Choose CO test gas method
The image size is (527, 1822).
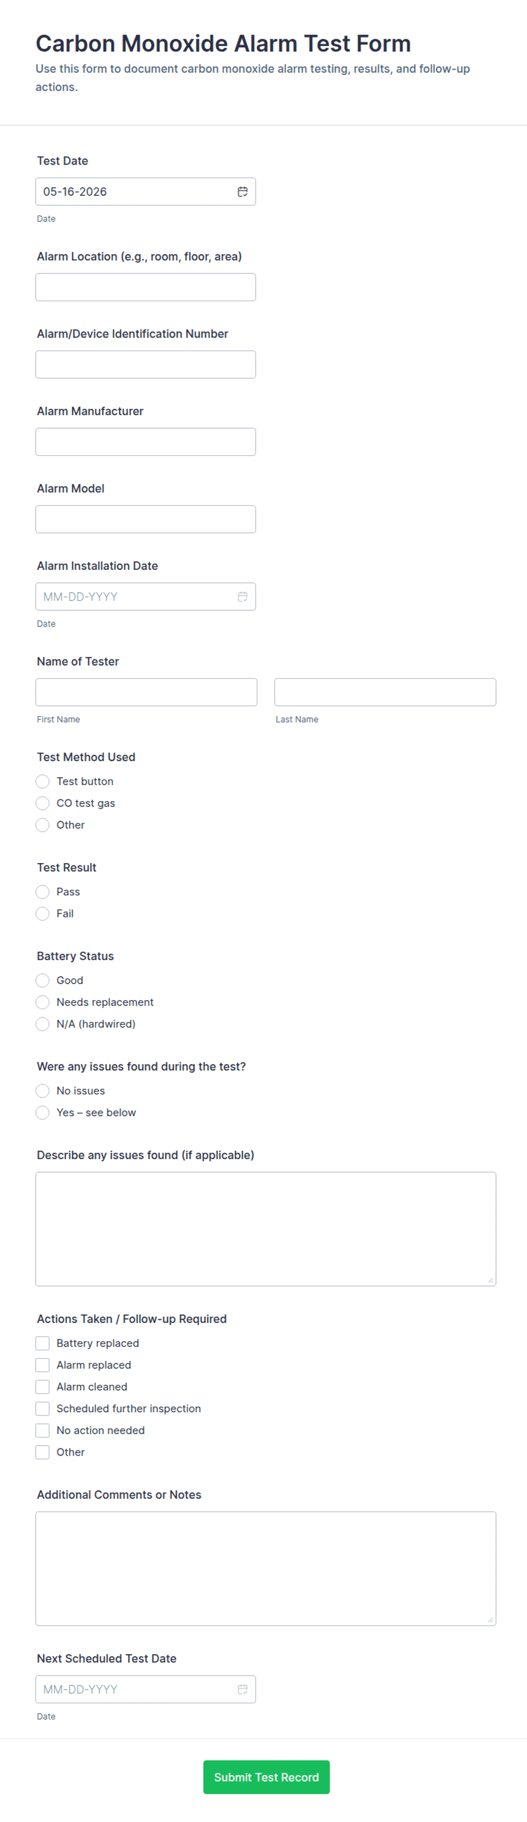tap(42, 804)
